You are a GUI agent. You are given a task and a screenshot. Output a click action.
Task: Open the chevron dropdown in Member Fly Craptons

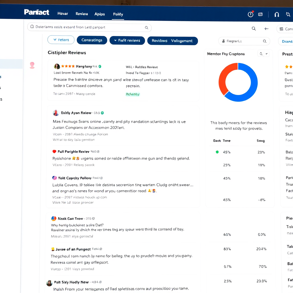(267, 54)
